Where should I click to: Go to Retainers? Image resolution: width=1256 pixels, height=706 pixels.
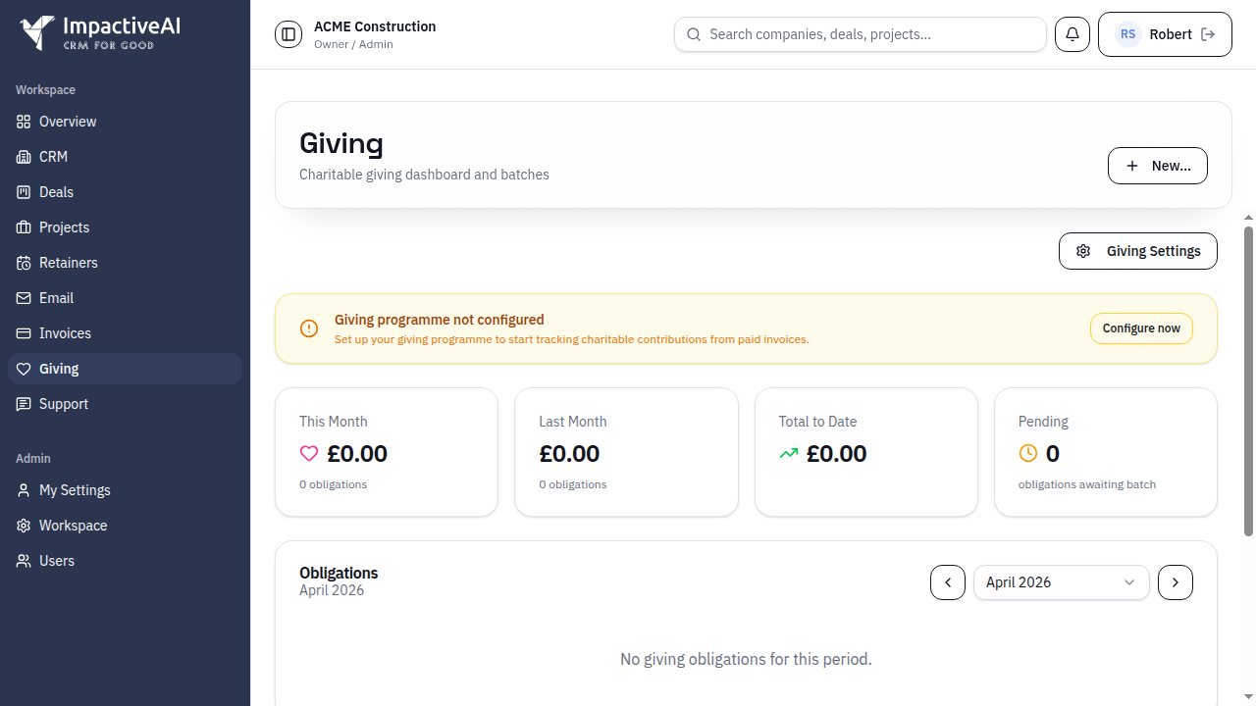tap(68, 263)
